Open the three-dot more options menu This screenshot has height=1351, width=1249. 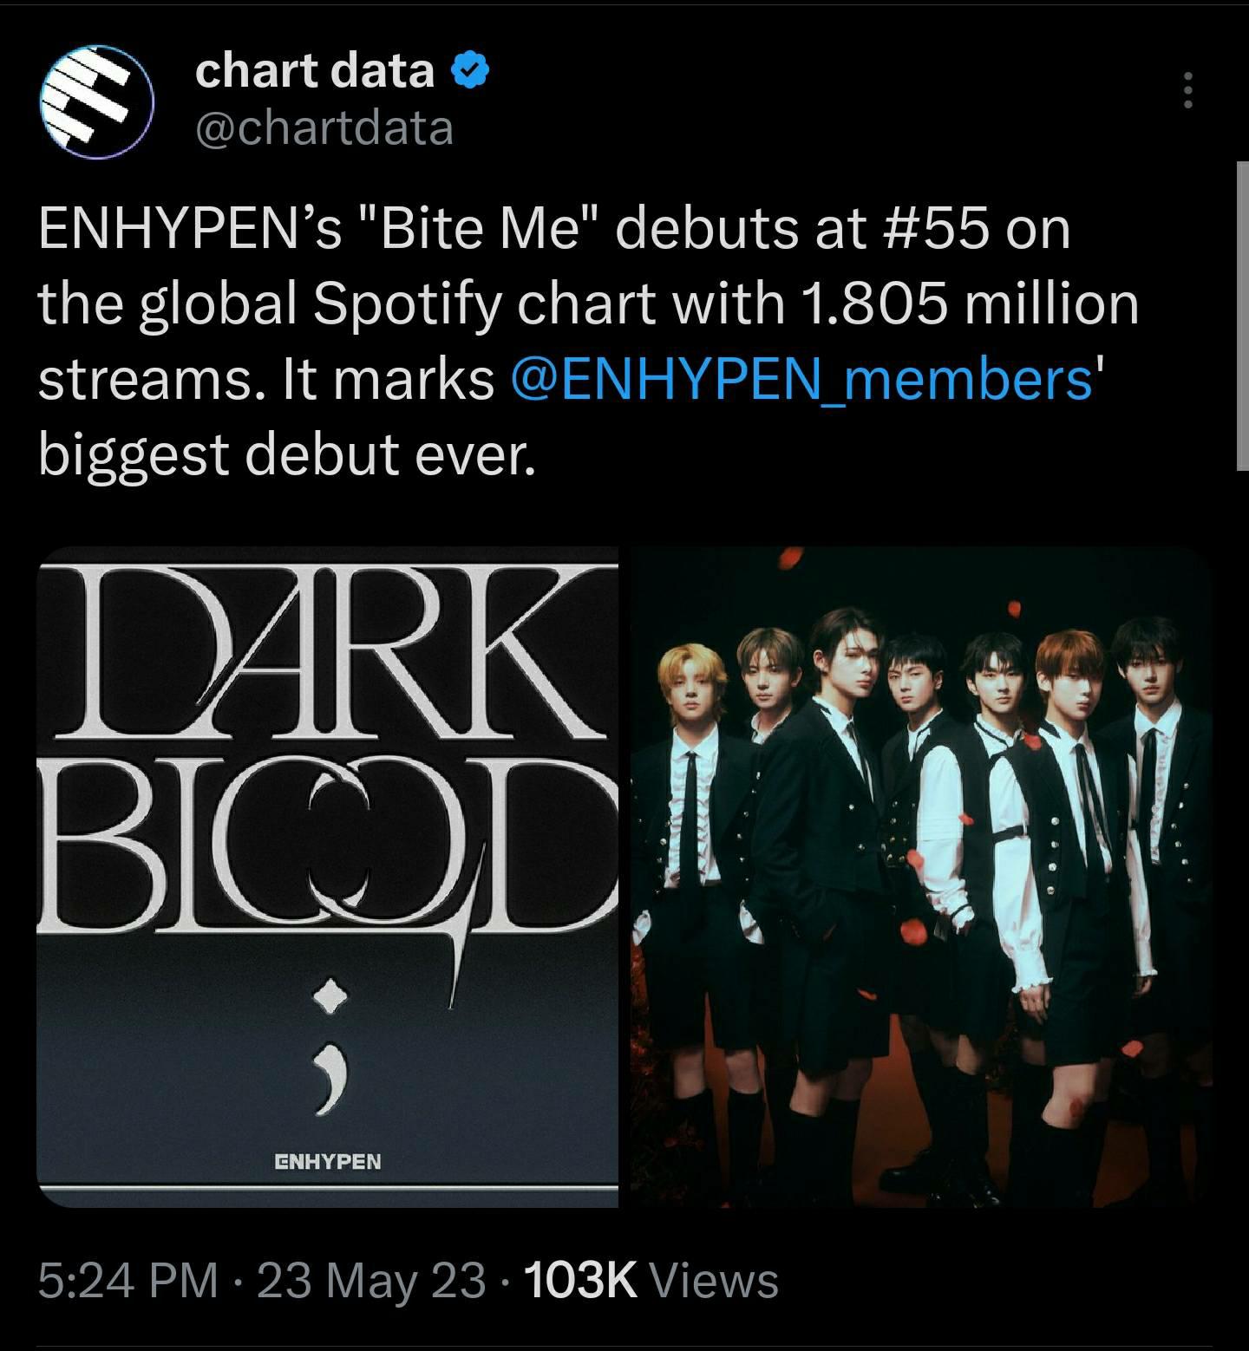1188,90
